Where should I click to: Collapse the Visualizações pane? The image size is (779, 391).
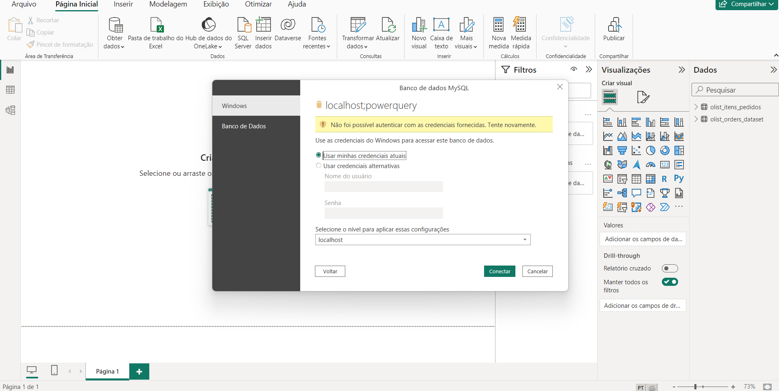pos(682,70)
